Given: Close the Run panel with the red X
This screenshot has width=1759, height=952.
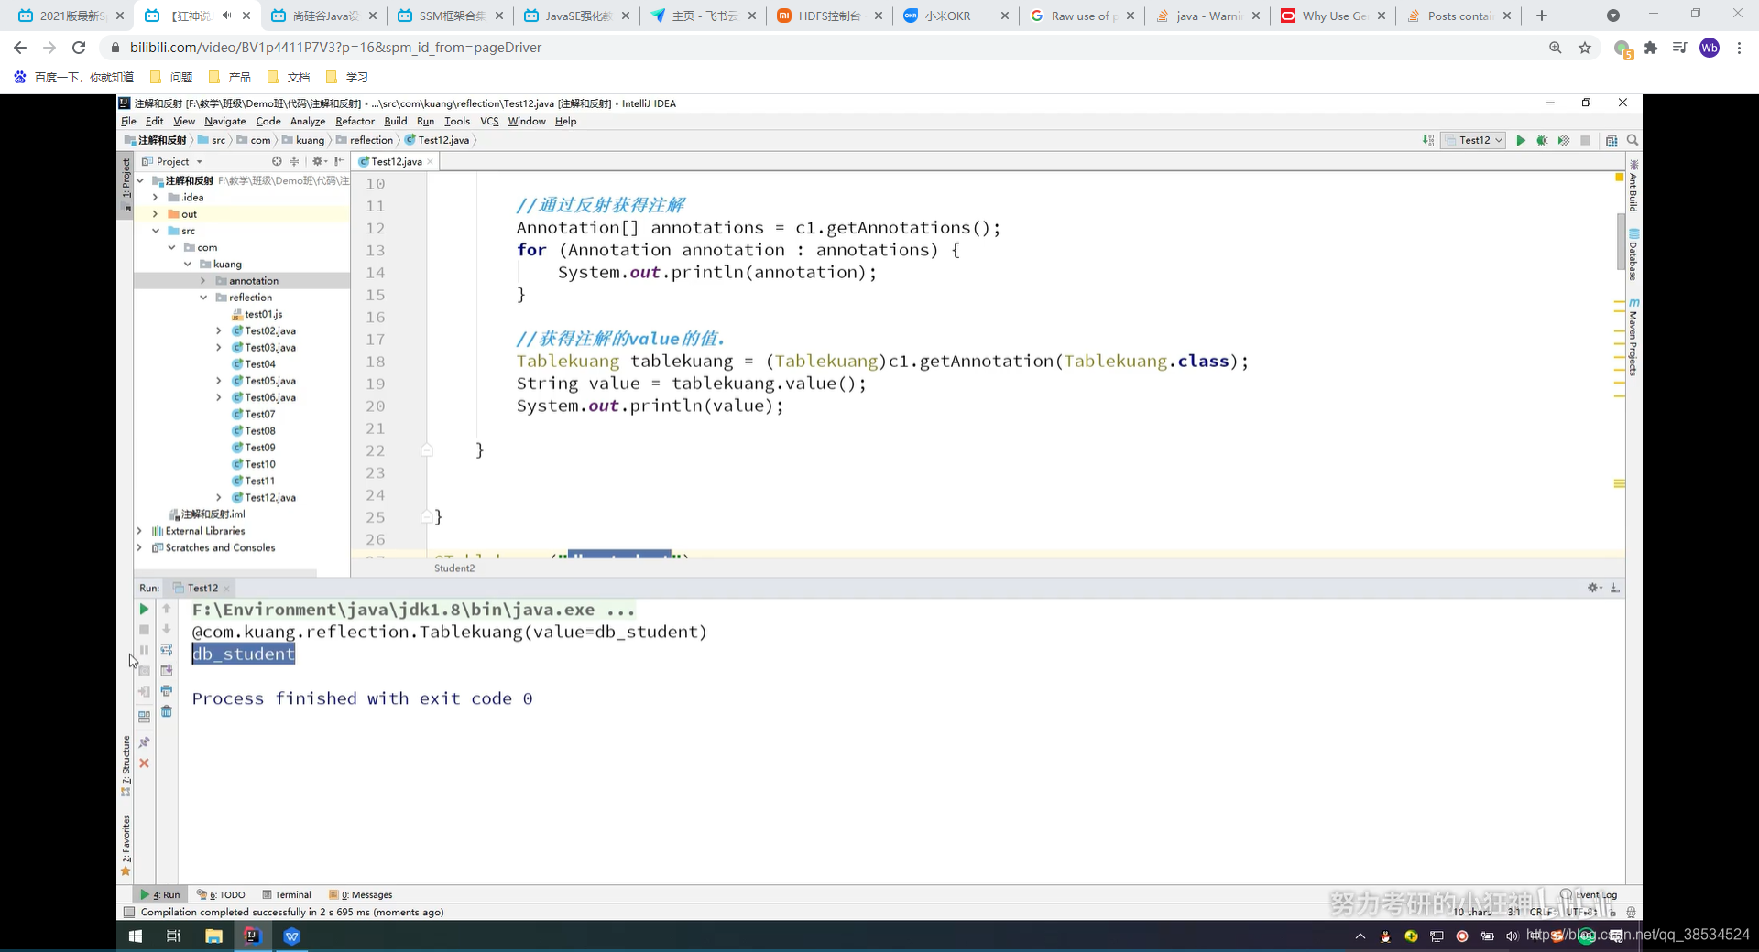Looking at the screenshot, I should pyautogui.click(x=144, y=763).
